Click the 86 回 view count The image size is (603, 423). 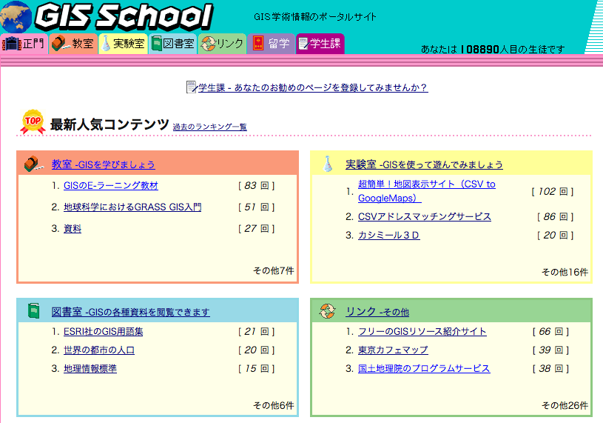(556, 217)
